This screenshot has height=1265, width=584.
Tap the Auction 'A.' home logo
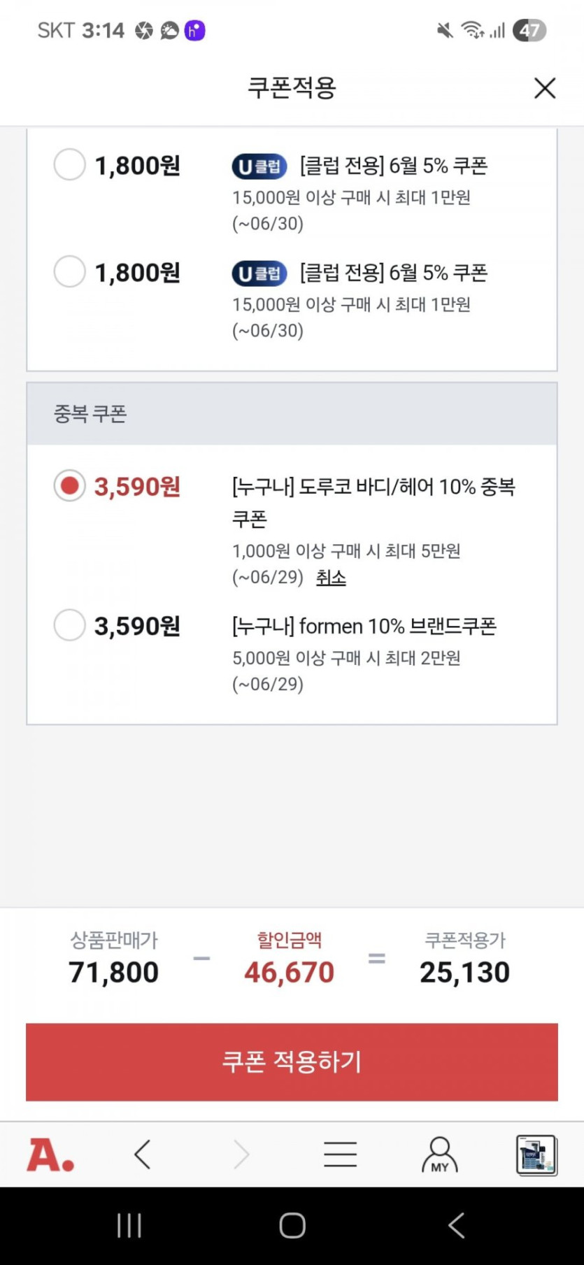[x=50, y=1155]
